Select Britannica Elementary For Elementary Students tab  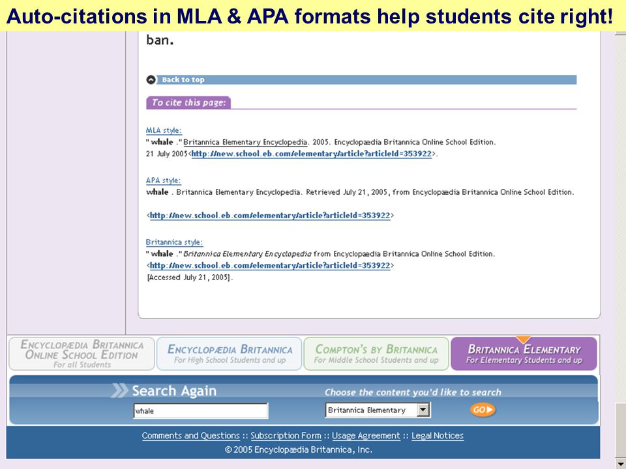click(524, 354)
